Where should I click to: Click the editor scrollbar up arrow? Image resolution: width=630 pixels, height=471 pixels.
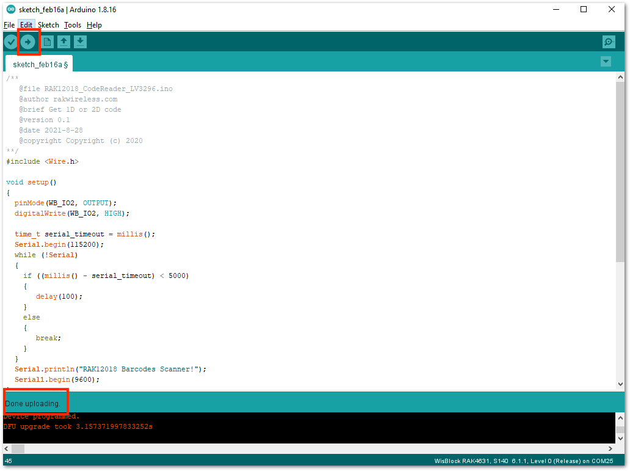pyautogui.click(x=620, y=77)
